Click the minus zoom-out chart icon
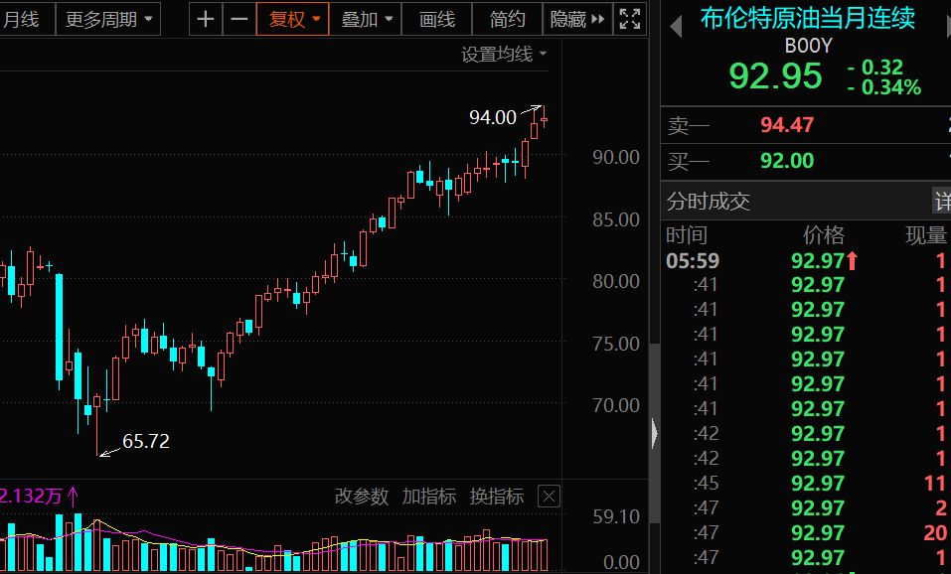 click(238, 19)
